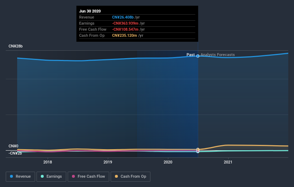Screen dimensions: 294x187
Task: Click the -CN¥108.547m free cash flow value
Action: tap(125, 29)
